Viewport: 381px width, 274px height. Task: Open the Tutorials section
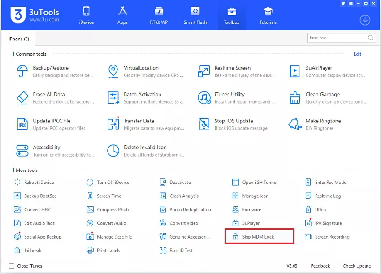(x=268, y=15)
